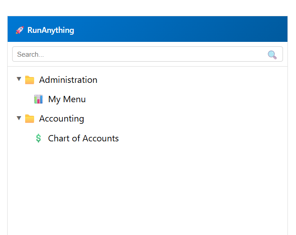The height and width of the screenshot is (235, 296).
Task: Collapse the Accounting tree node arrow
Action: point(19,118)
